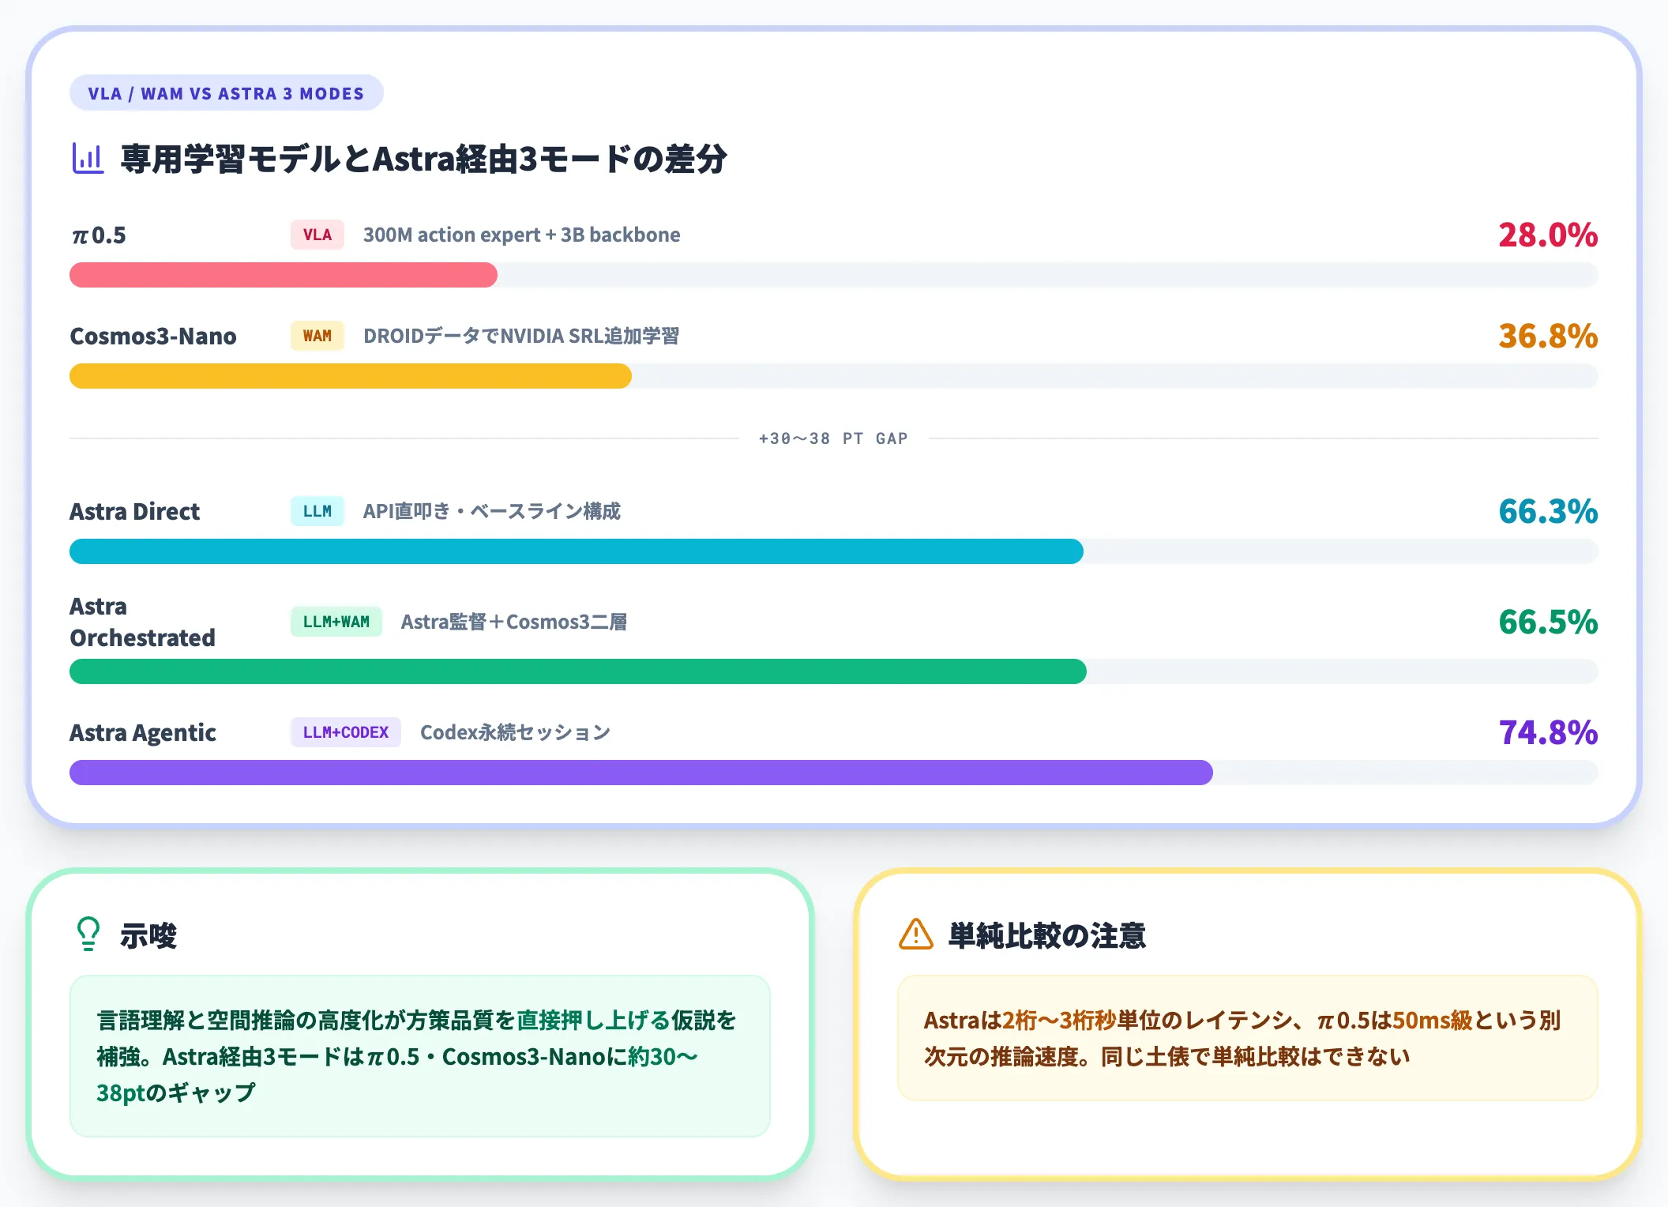Click the green Astra Orchestrated progress bar

[x=578, y=671]
